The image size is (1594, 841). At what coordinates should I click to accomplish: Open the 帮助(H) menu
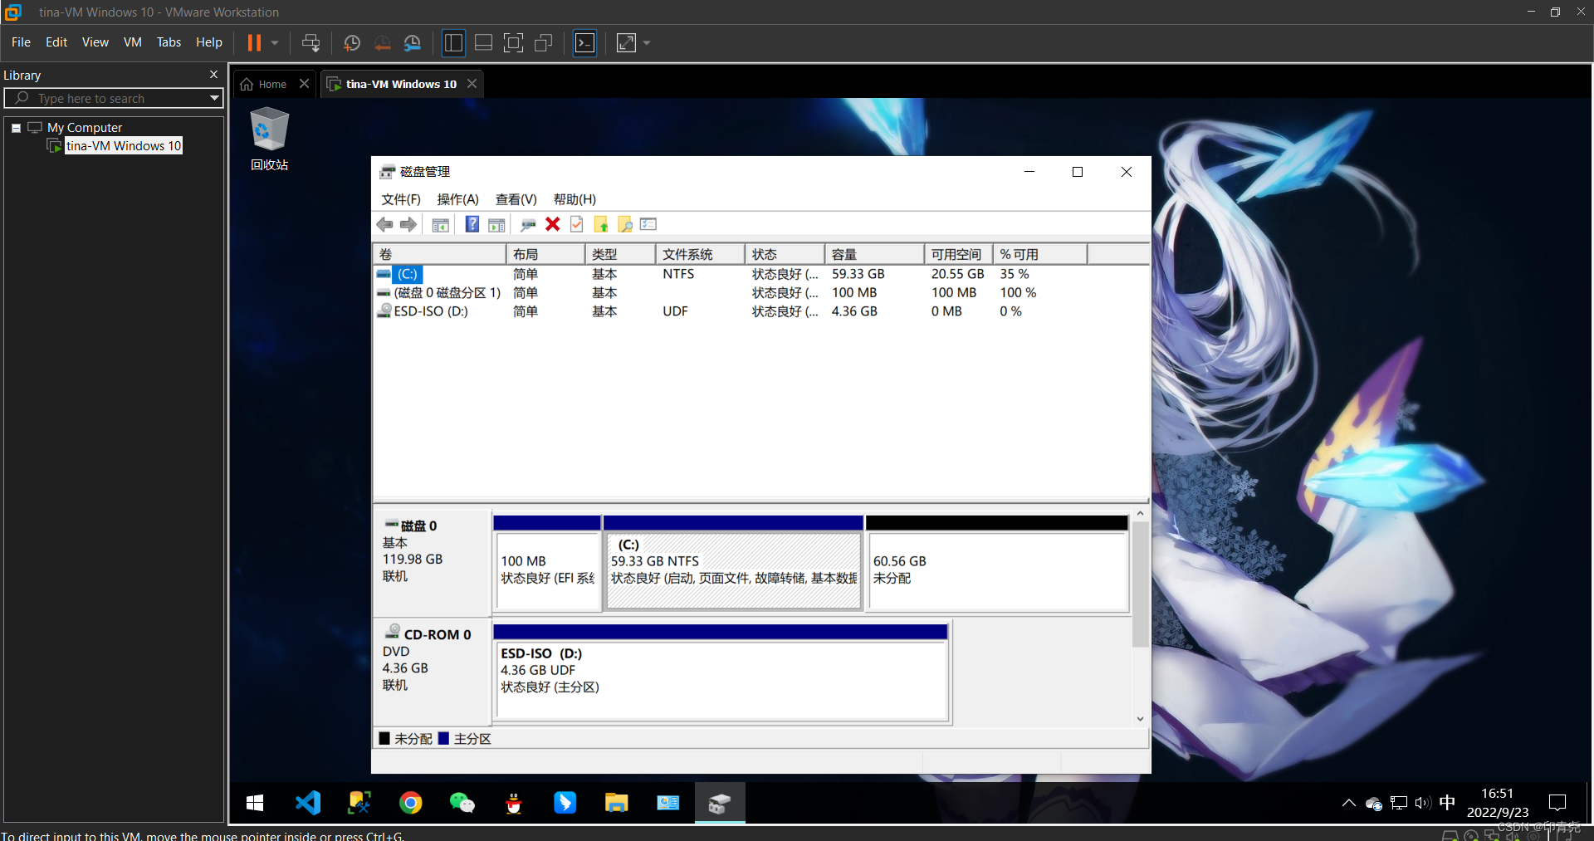(575, 199)
